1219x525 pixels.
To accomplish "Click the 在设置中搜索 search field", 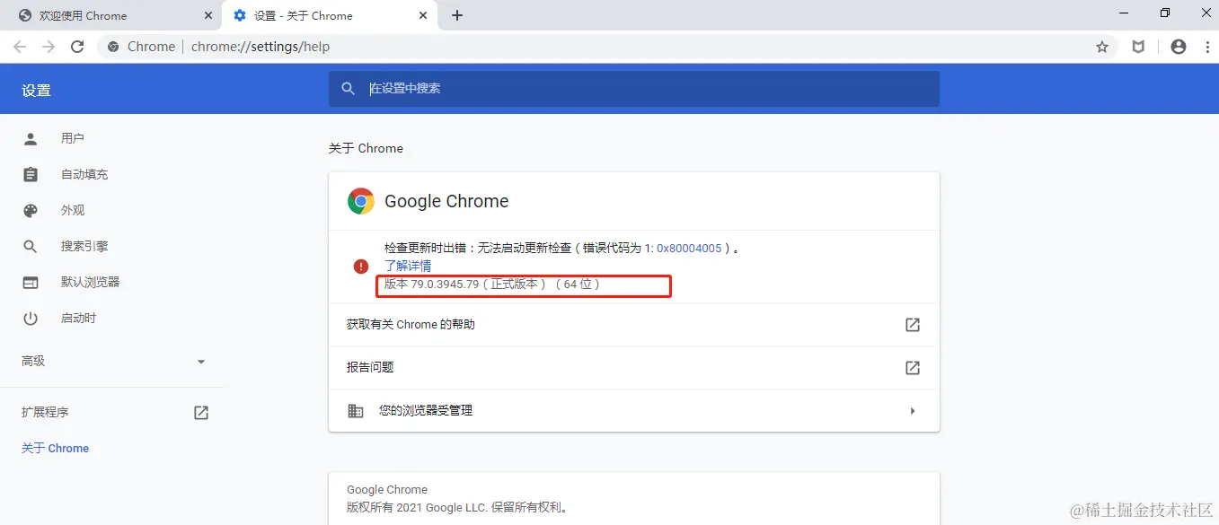I will coord(634,89).
